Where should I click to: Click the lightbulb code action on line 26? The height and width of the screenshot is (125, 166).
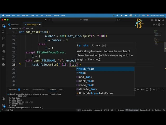tap(20, 64)
